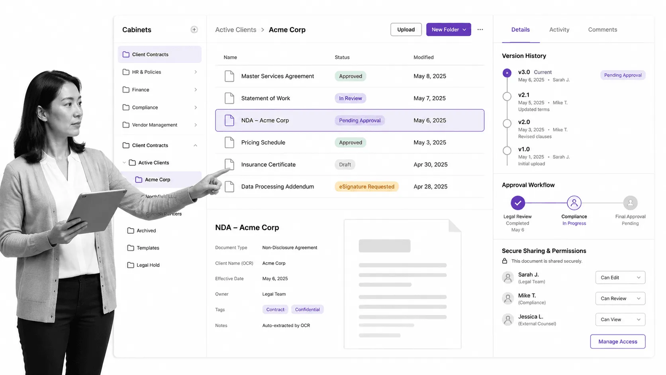This screenshot has height=375, width=666.
Task: Open the more options ellipsis menu
Action: click(480, 29)
